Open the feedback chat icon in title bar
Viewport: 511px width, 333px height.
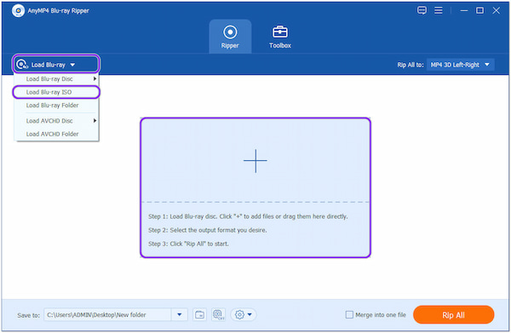click(422, 10)
